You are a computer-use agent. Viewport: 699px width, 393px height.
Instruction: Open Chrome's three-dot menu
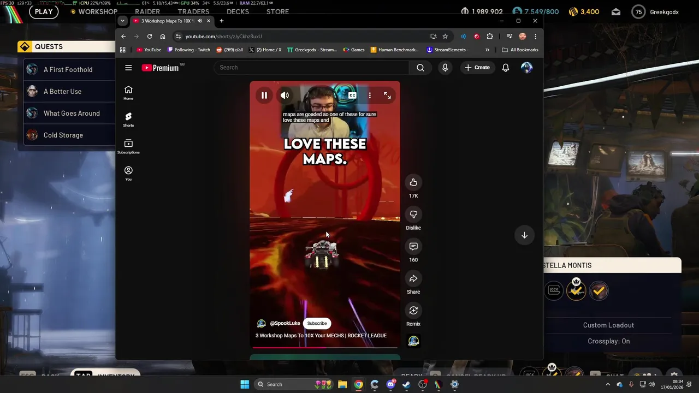[535, 37]
